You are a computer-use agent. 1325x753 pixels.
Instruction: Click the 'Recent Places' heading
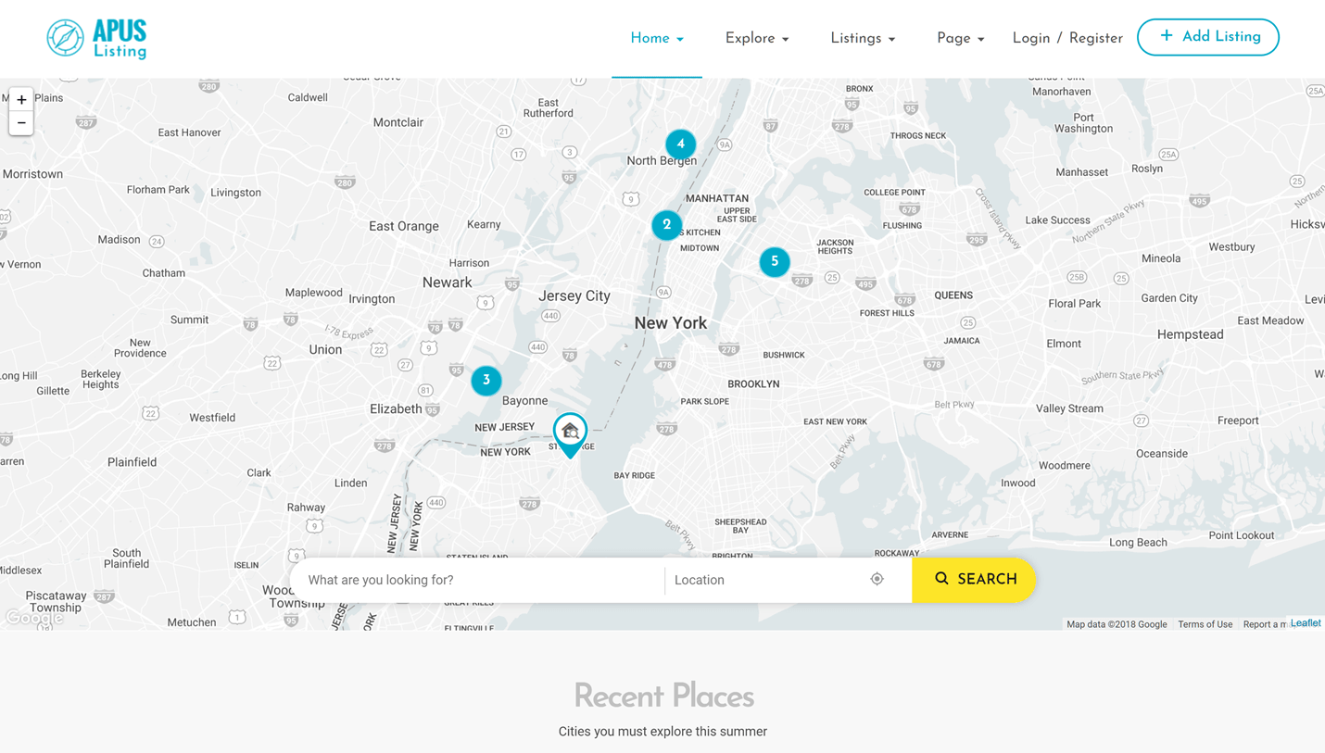(663, 696)
